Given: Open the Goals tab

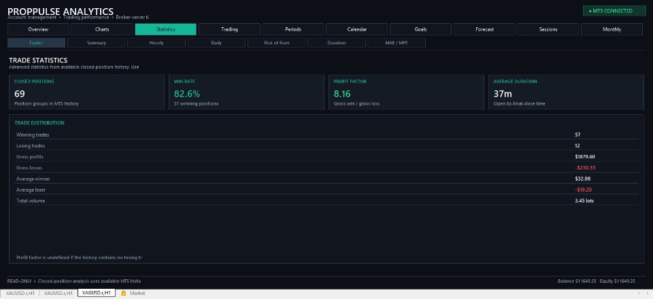Looking at the screenshot, I should (420, 29).
